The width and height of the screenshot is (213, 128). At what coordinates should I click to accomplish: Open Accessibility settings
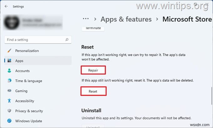(38, 101)
